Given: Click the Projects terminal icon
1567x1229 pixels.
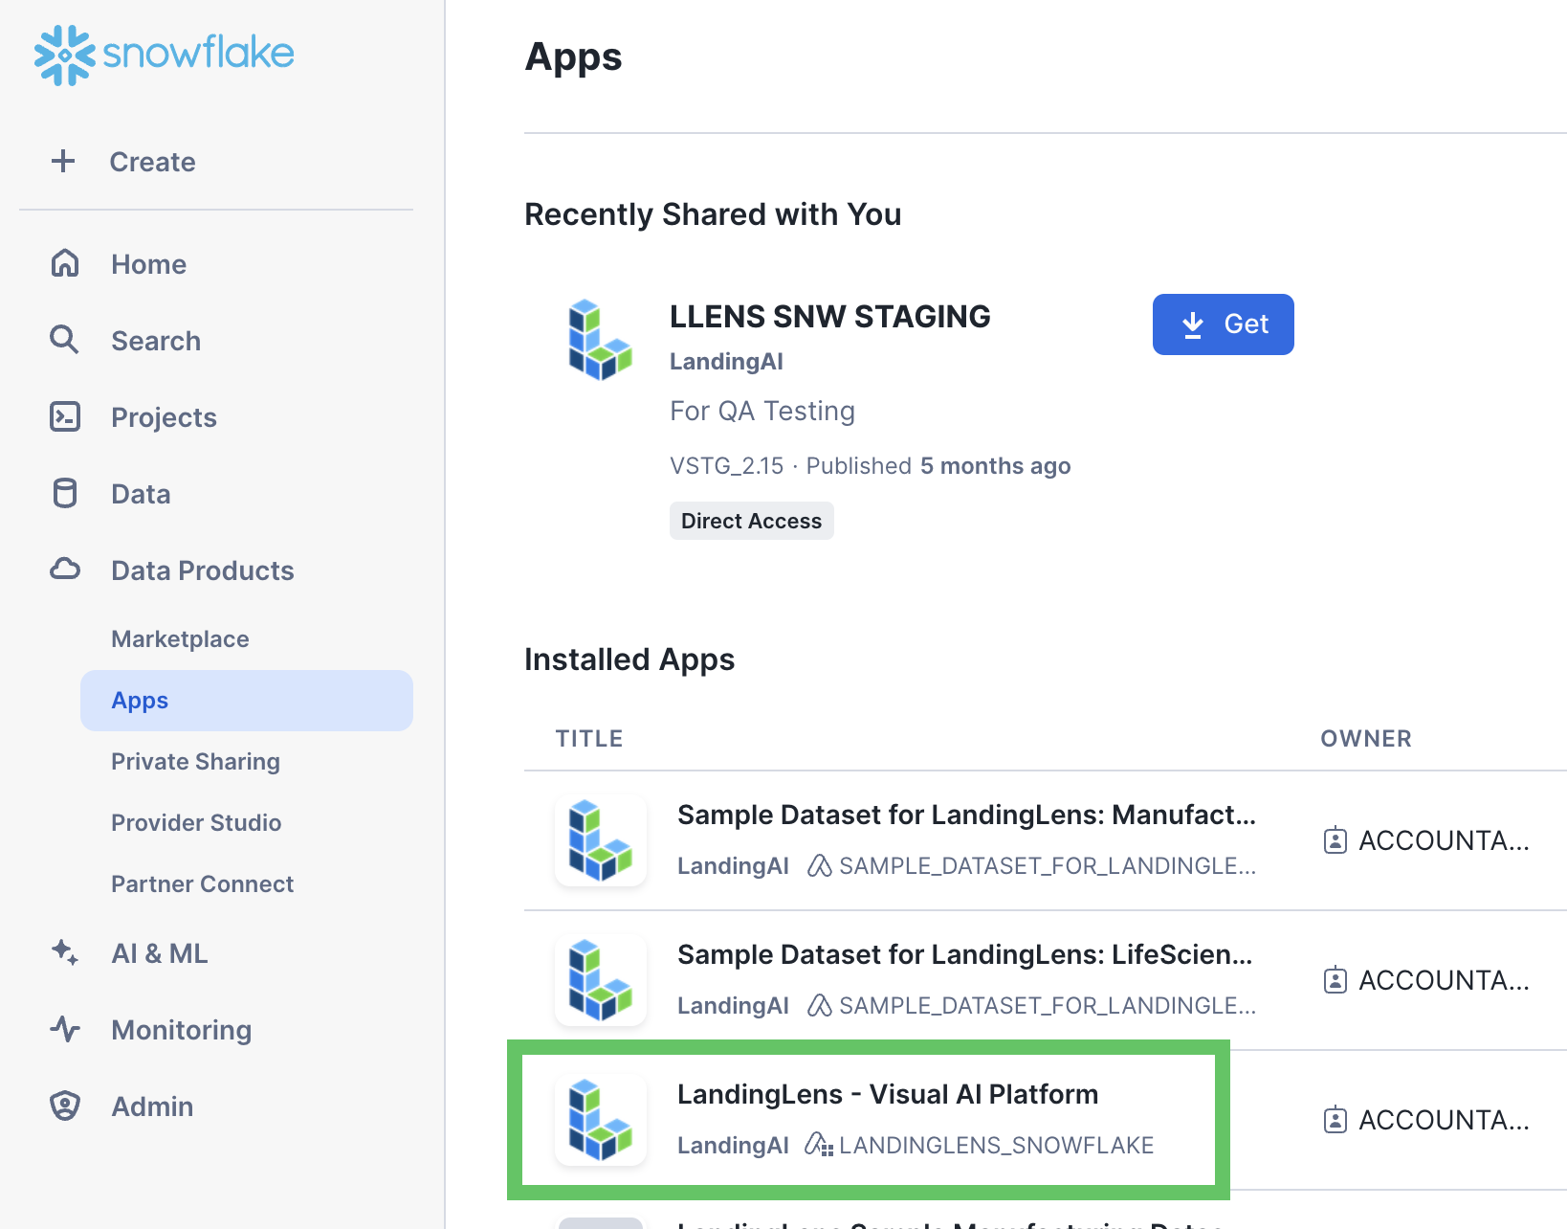Looking at the screenshot, I should click(x=65, y=416).
